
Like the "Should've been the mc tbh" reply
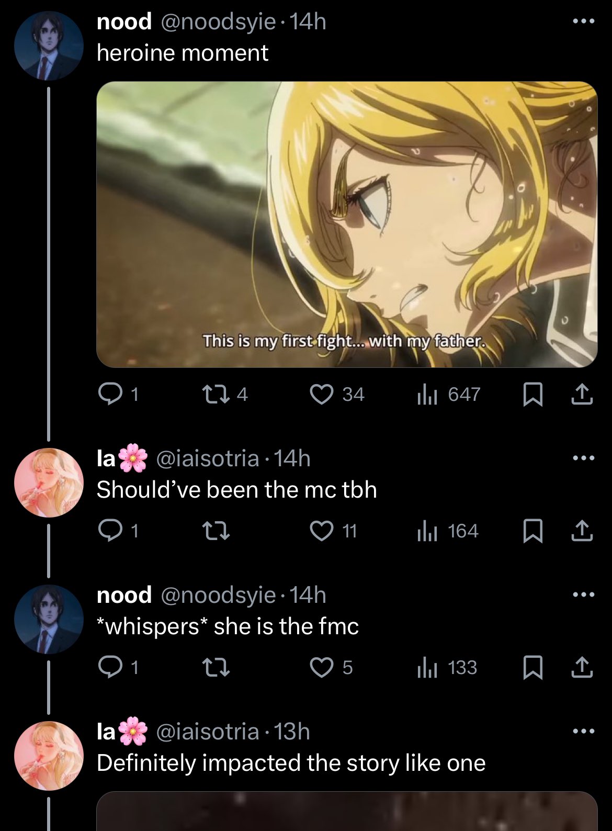click(x=334, y=531)
